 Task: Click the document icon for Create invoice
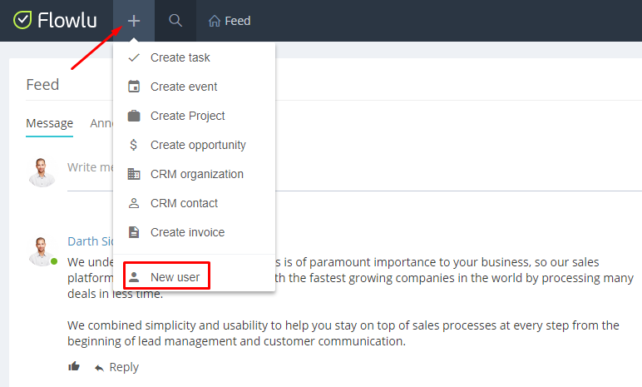[134, 232]
